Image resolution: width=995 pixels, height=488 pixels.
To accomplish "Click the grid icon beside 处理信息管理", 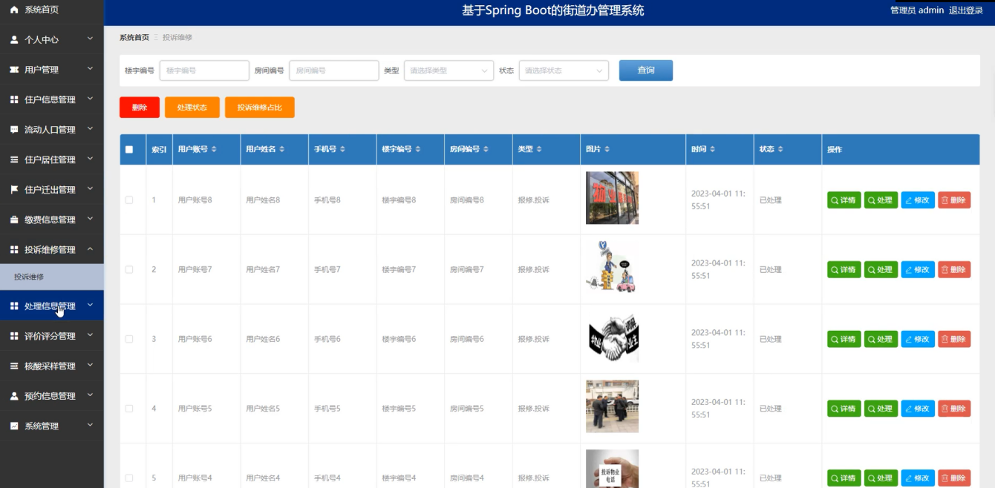I will pyautogui.click(x=14, y=306).
